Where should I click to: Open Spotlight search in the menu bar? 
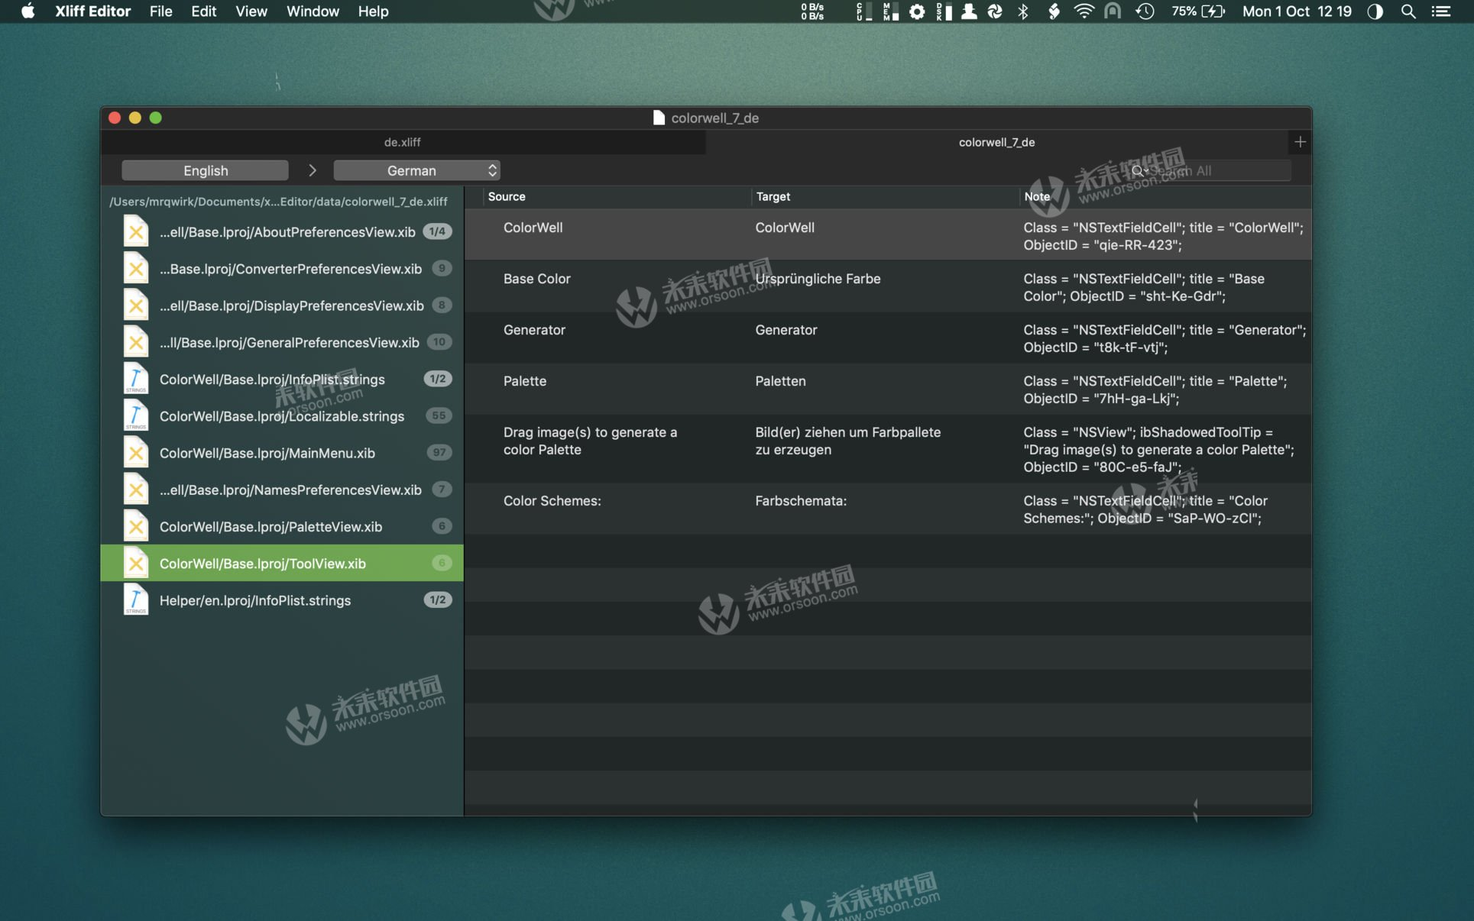coord(1408,11)
